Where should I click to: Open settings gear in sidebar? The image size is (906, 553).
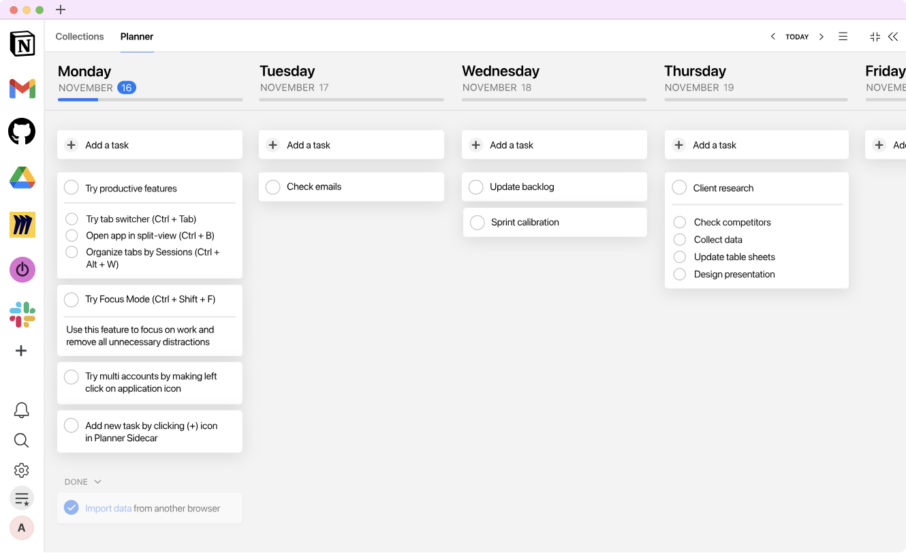click(x=22, y=470)
